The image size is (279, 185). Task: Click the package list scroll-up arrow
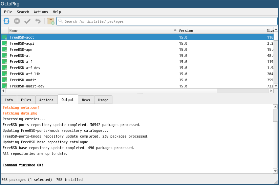276,29
